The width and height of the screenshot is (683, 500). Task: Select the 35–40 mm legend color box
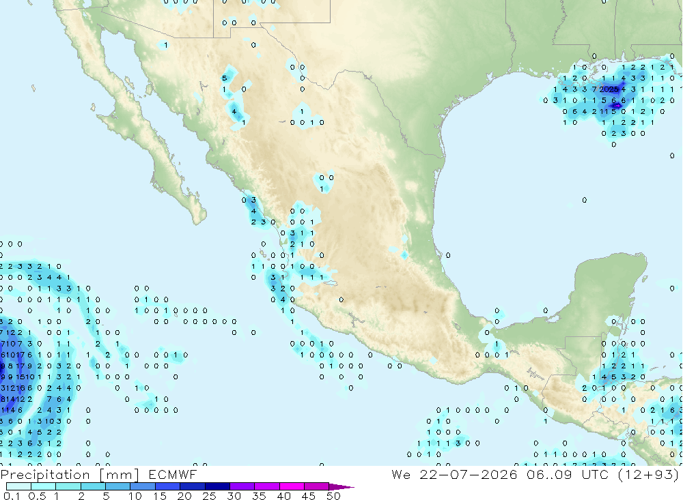point(267,486)
